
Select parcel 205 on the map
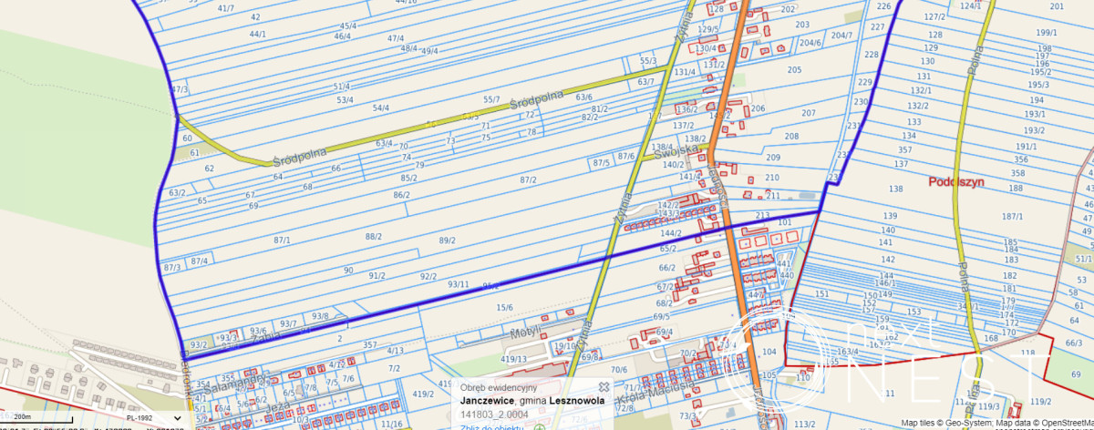coord(794,69)
